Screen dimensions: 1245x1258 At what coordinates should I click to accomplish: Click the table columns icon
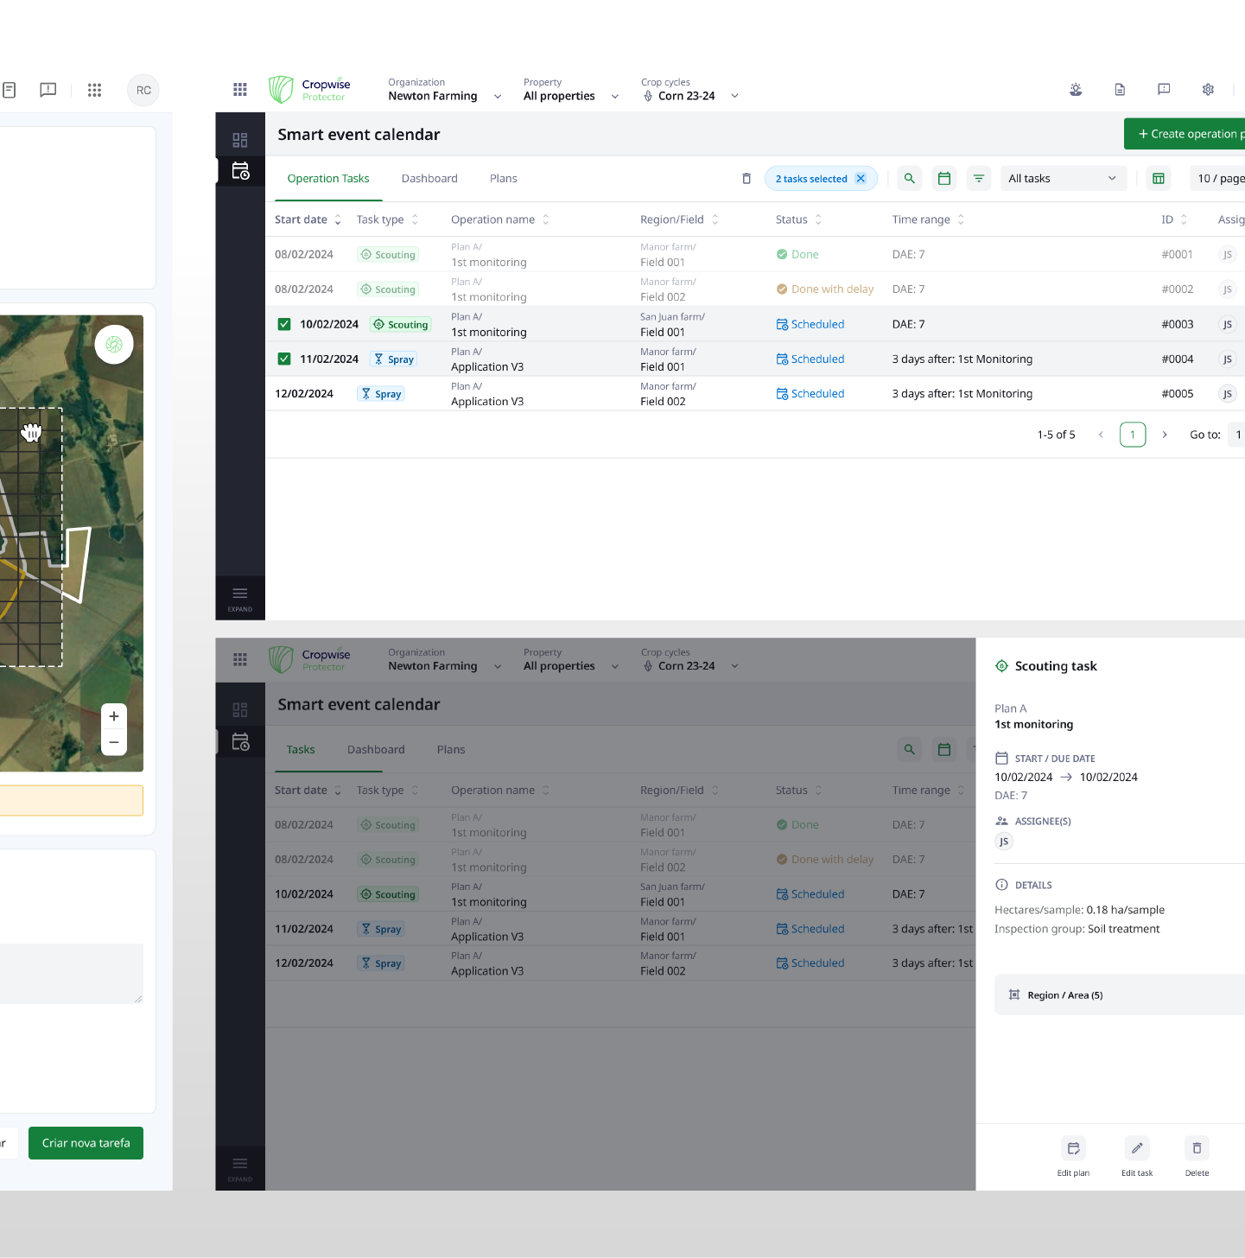tap(1159, 179)
